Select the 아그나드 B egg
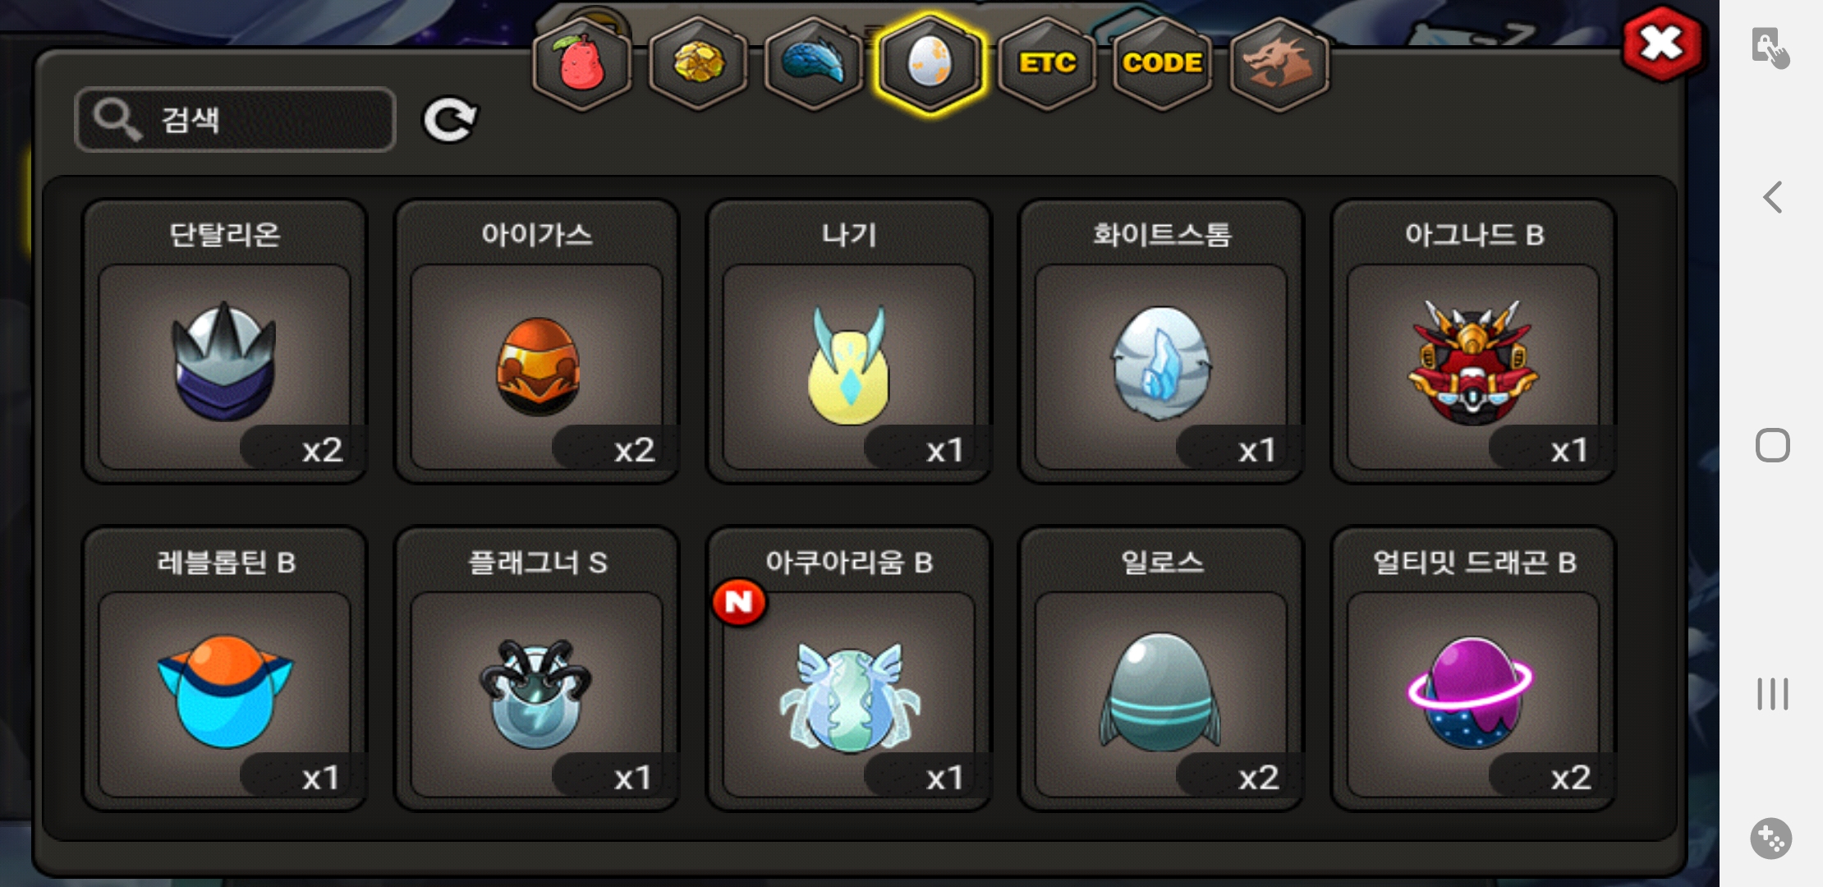The height and width of the screenshot is (887, 1823). 1473,341
